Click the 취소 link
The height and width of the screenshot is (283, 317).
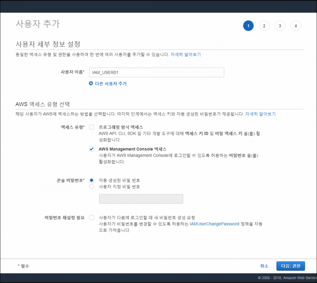pos(264,266)
